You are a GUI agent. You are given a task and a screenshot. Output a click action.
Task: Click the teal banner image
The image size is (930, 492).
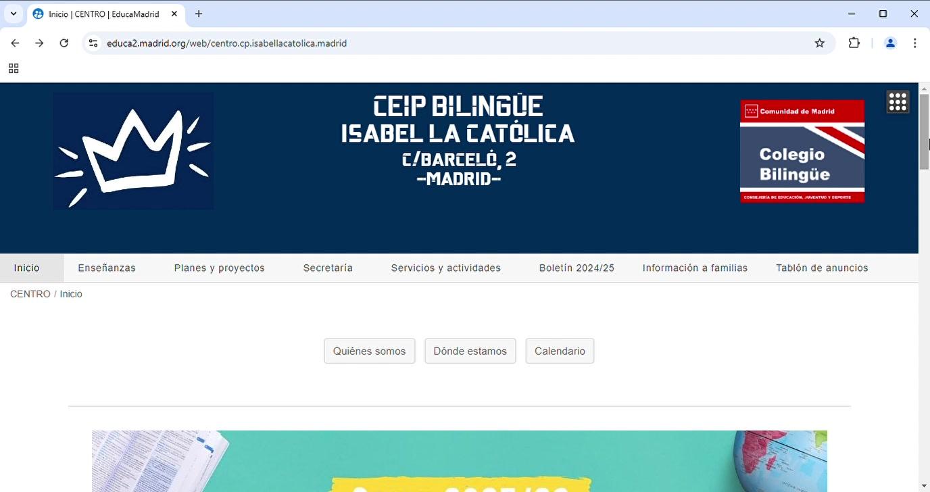coord(460,461)
